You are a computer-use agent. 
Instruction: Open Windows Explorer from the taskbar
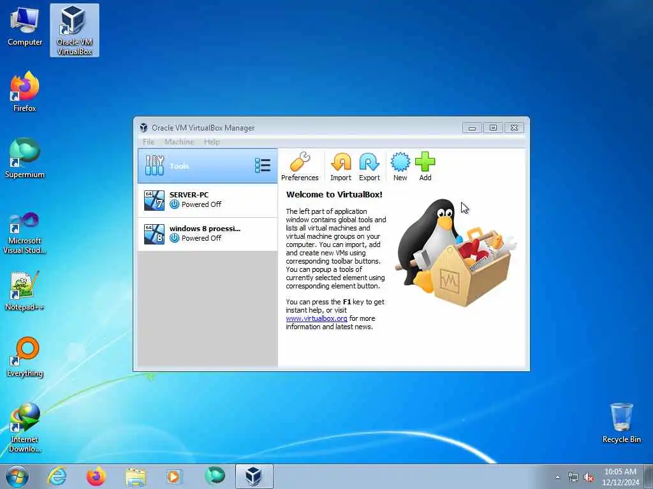click(x=136, y=476)
